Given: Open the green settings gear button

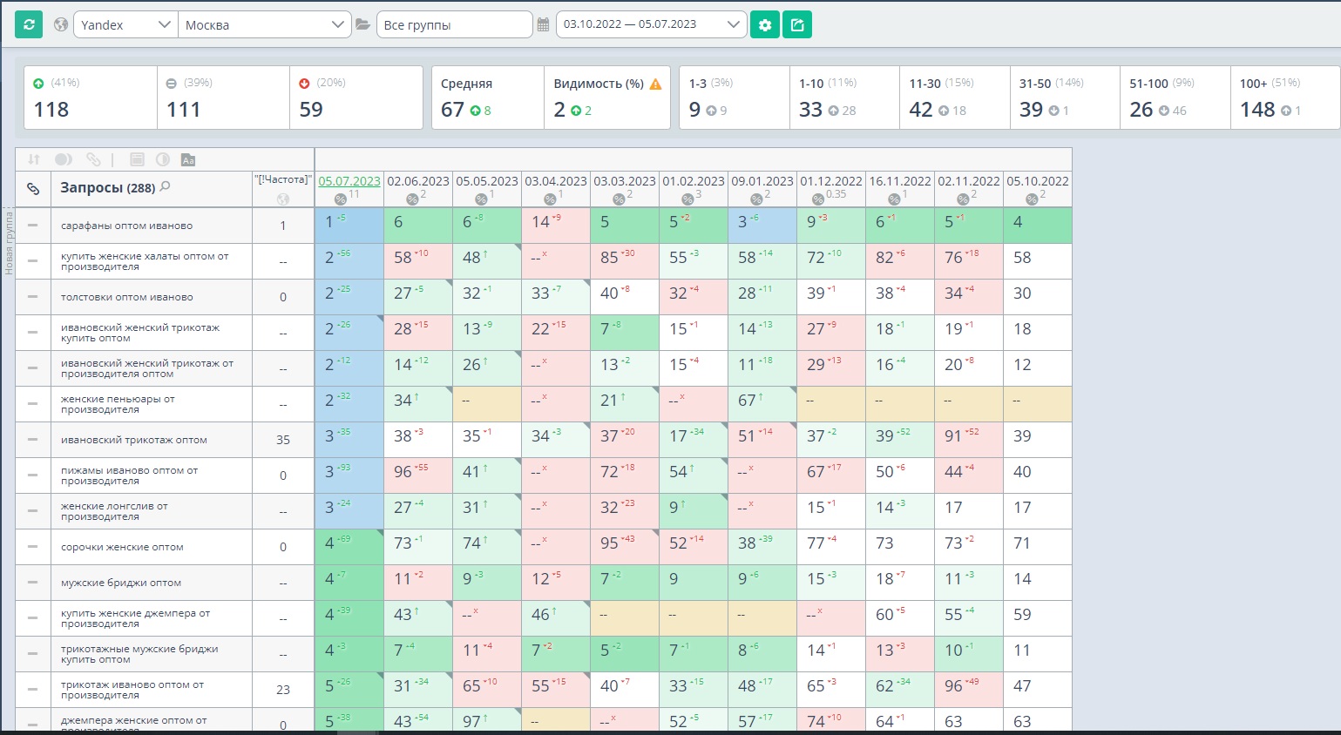Looking at the screenshot, I should (x=765, y=24).
